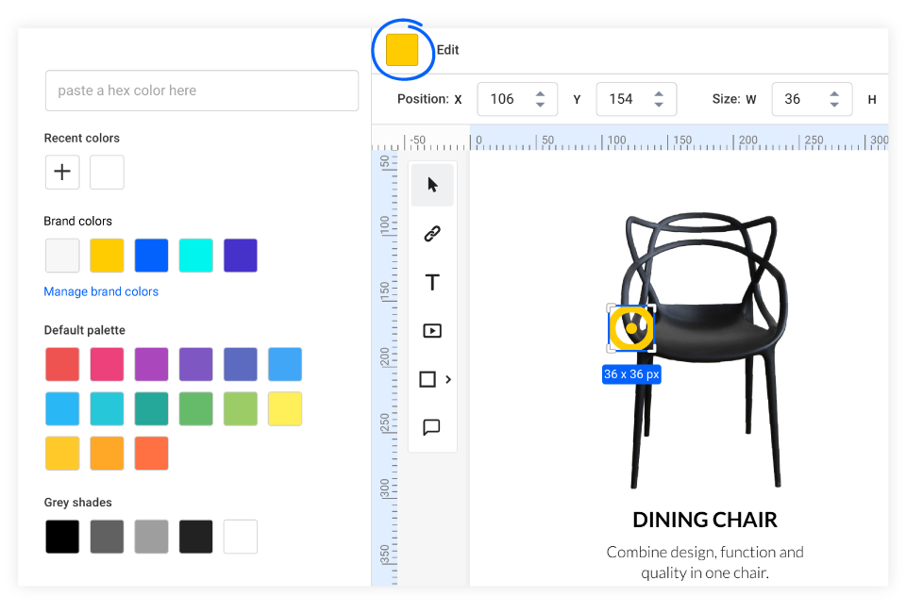Select the yellow brand color swatch

[x=107, y=255]
